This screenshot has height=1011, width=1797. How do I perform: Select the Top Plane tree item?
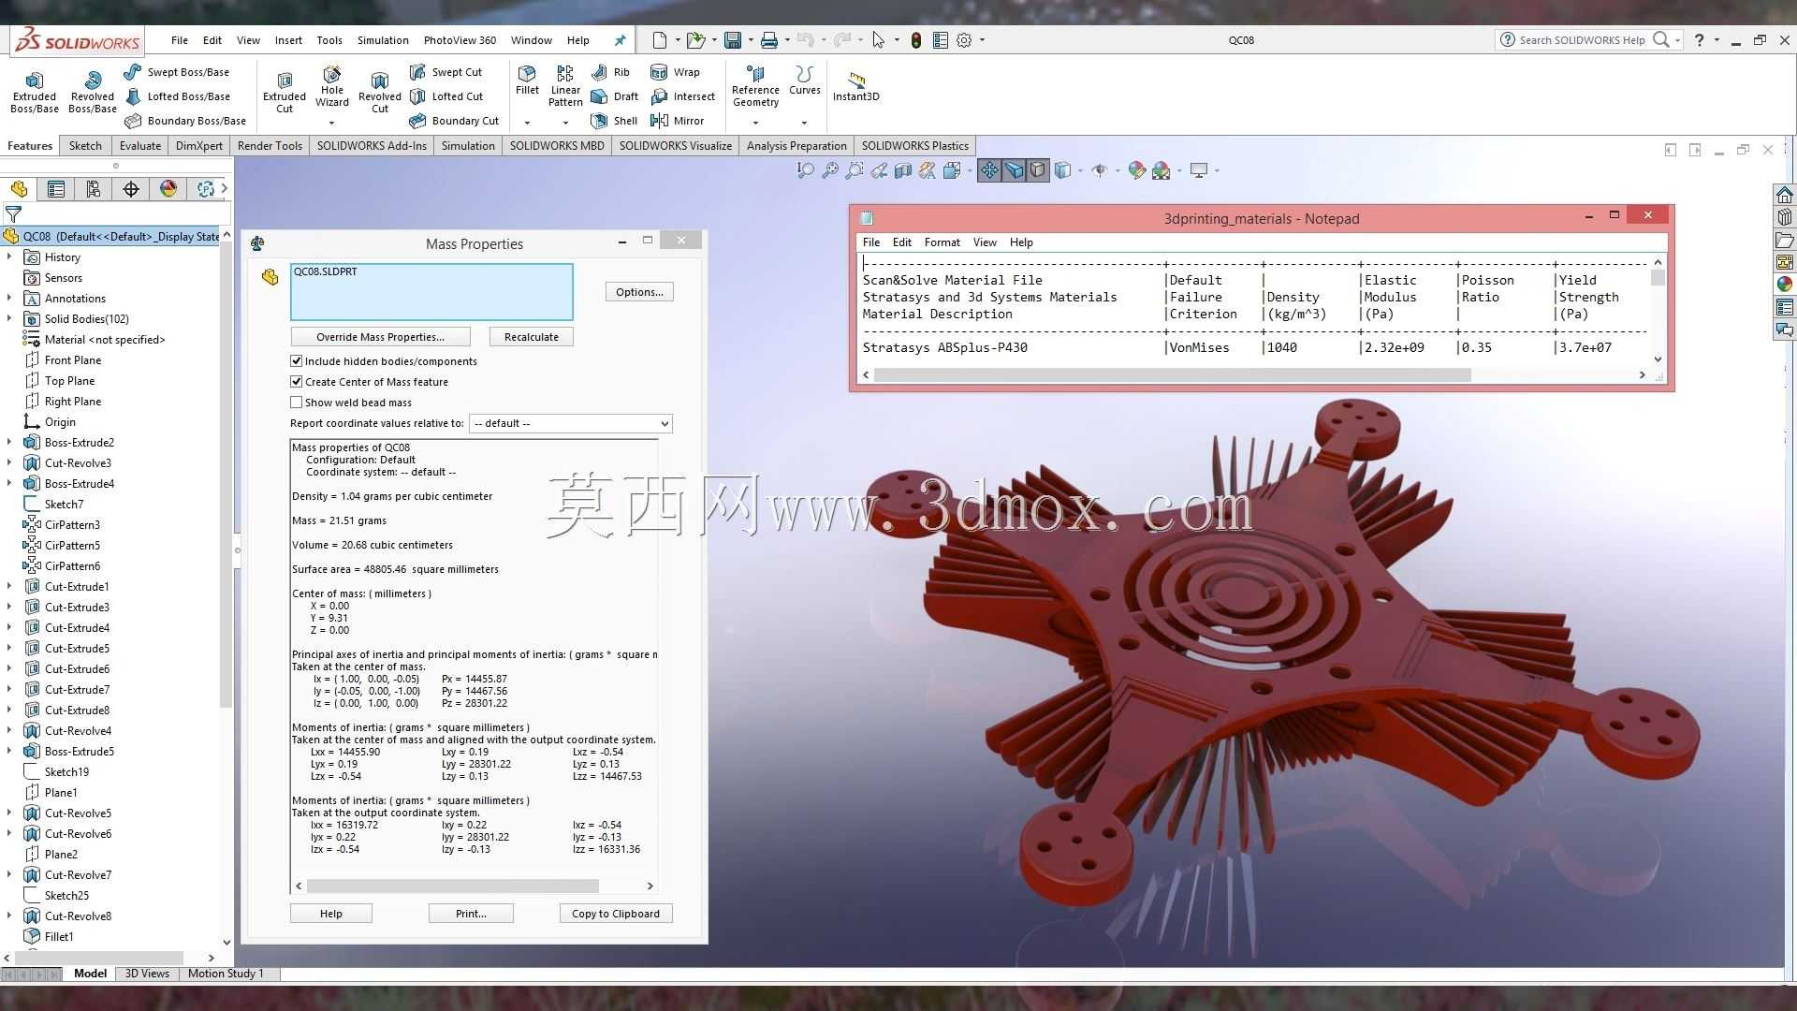click(69, 381)
